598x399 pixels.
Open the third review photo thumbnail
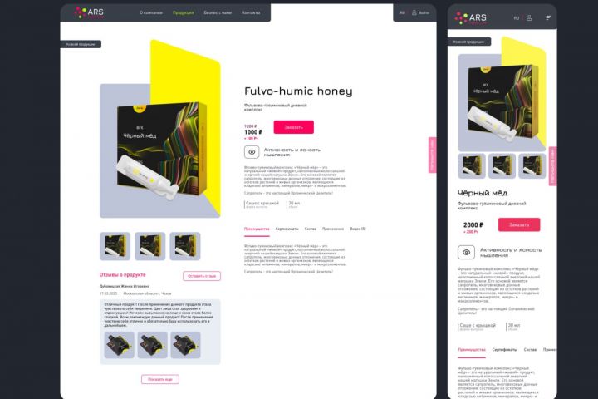coord(185,345)
